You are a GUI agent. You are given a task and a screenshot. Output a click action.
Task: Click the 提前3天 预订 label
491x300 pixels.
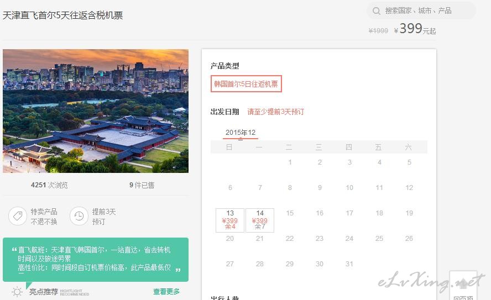pyautogui.click(x=104, y=217)
